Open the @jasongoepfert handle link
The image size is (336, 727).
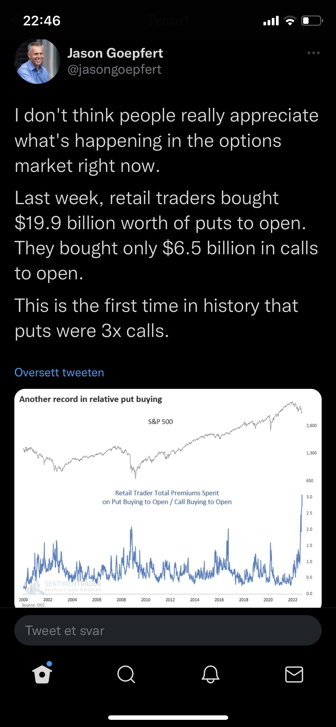[114, 70]
